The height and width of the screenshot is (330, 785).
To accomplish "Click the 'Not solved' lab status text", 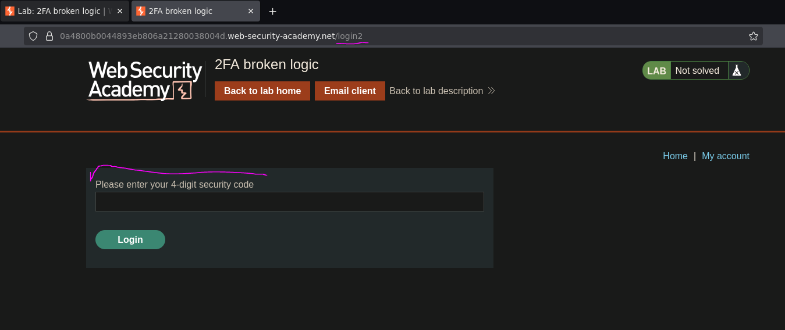I will click(x=697, y=70).
